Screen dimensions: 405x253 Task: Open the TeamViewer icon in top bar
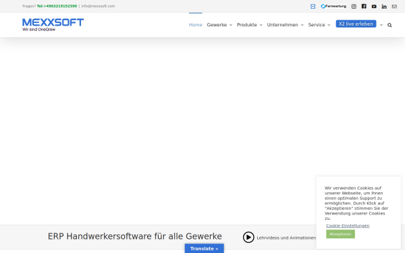pos(313,7)
